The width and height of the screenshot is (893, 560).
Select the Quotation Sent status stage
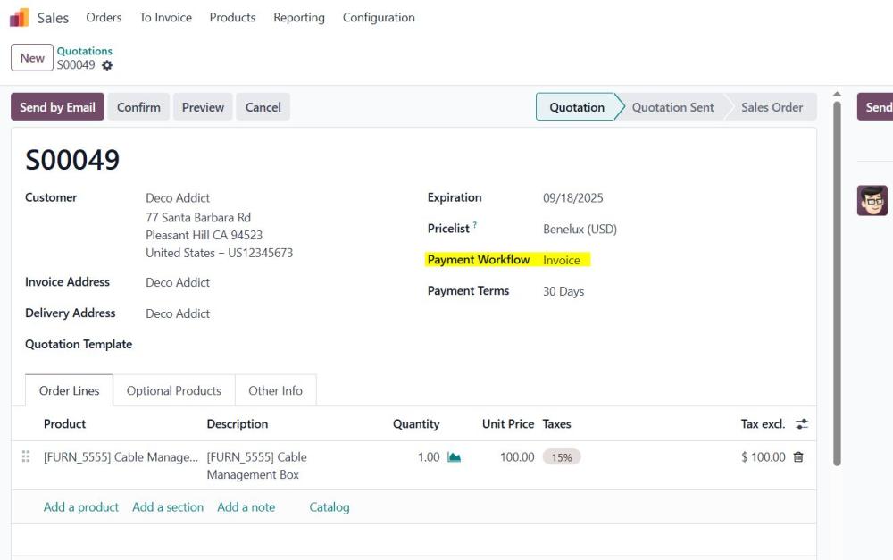[x=672, y=107]
